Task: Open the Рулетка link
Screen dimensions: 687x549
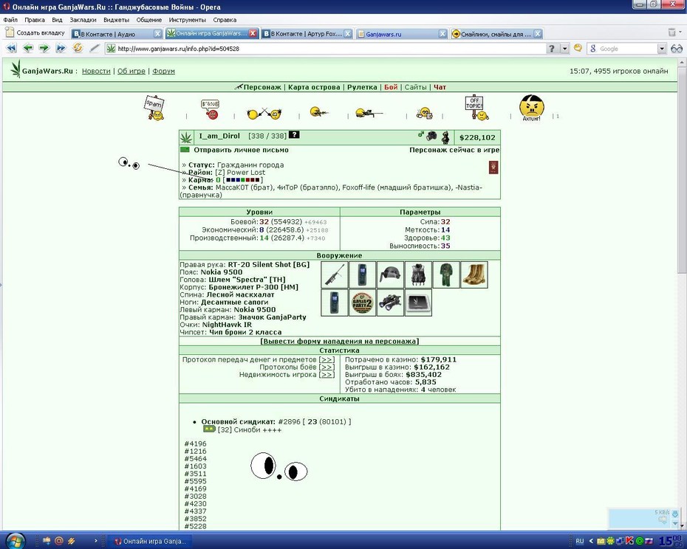Action: tap(362, 87)
